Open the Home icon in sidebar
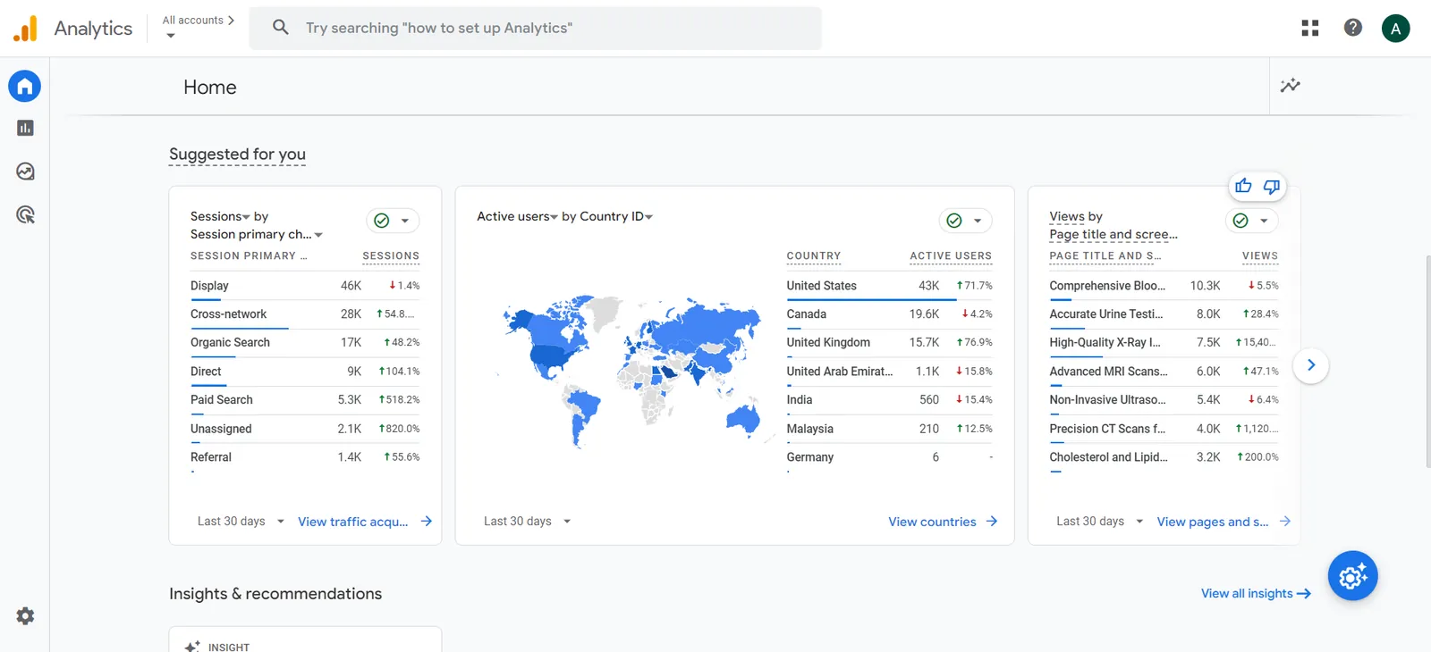The height and width of the screenshot is (652, 1431). pos(25,86)
